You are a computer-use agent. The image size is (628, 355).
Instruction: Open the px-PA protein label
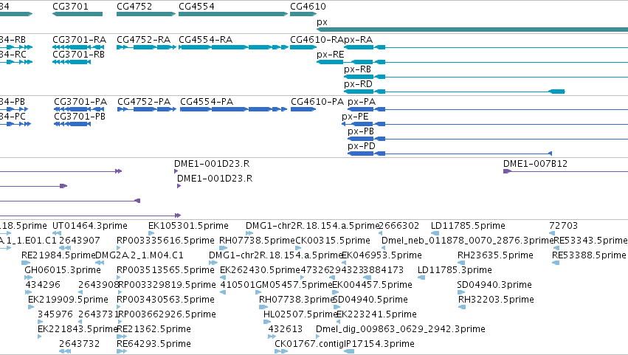point(362,102)
